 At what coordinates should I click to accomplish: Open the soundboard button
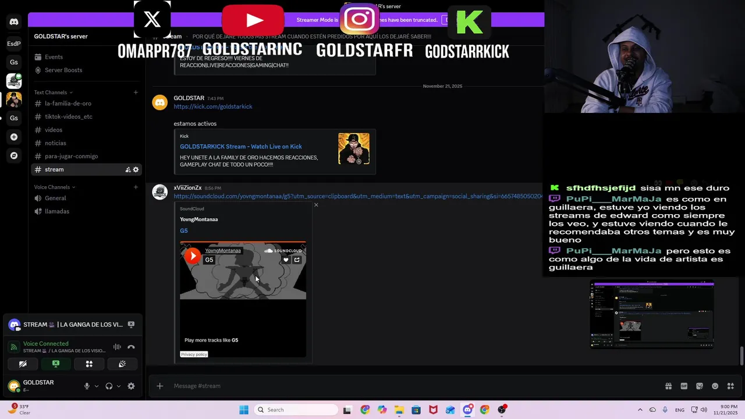tap(122, 364)
